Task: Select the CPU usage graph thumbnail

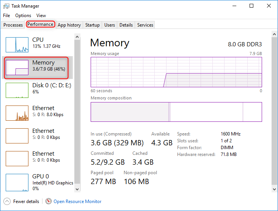Action: click(x=17, y=45)
